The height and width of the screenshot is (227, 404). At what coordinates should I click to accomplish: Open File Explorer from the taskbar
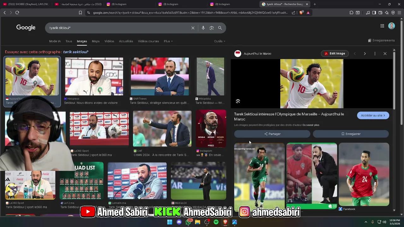coord(198,222)
